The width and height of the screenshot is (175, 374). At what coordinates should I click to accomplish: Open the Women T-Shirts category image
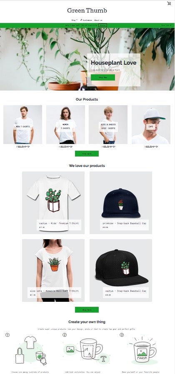[65, 124]
